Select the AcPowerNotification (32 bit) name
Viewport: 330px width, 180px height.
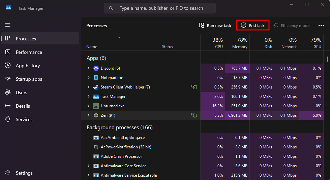coord(126,147)
